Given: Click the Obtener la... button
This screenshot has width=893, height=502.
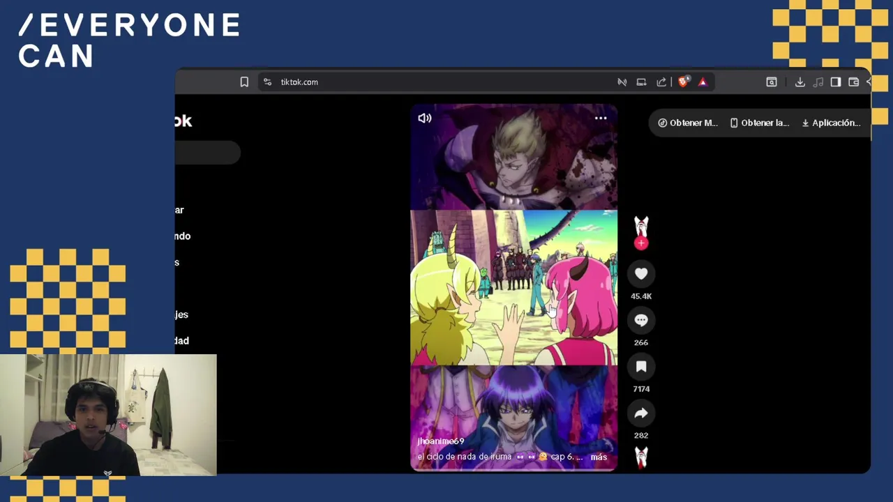Looking at the screenshot, I should point(759,123).
